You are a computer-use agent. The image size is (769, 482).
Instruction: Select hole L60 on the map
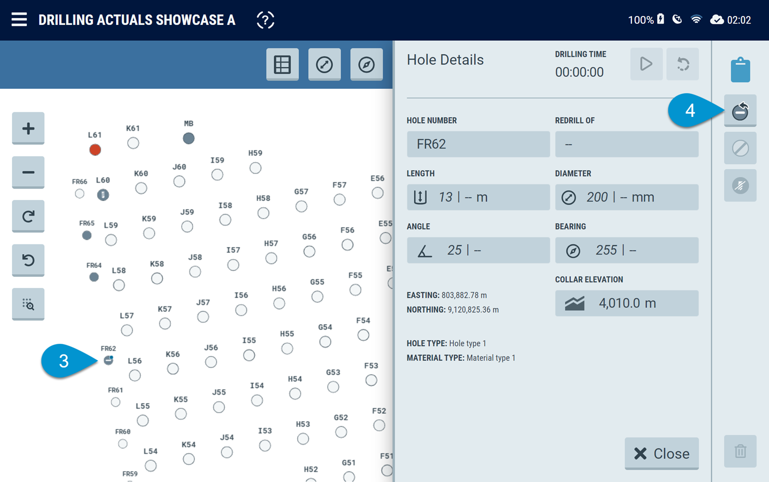tap(103, 195)
